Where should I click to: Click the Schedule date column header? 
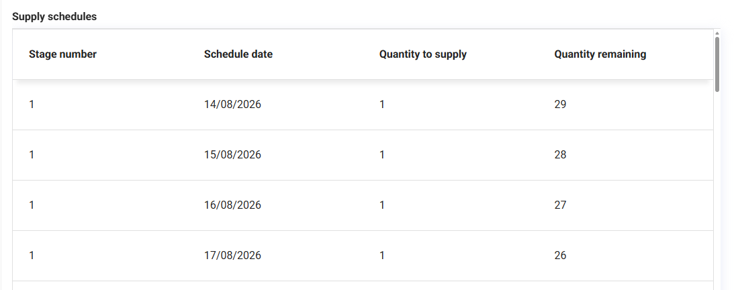coord(238,54)
